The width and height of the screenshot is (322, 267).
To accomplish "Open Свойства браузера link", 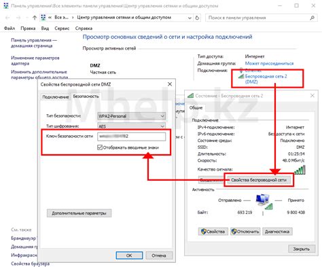I will [x=30, y=264].
